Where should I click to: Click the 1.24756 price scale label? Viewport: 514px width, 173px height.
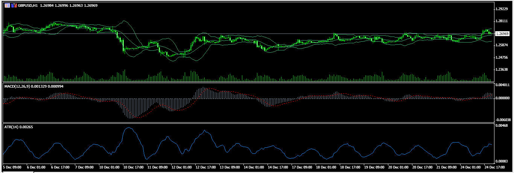click(502, 58)
